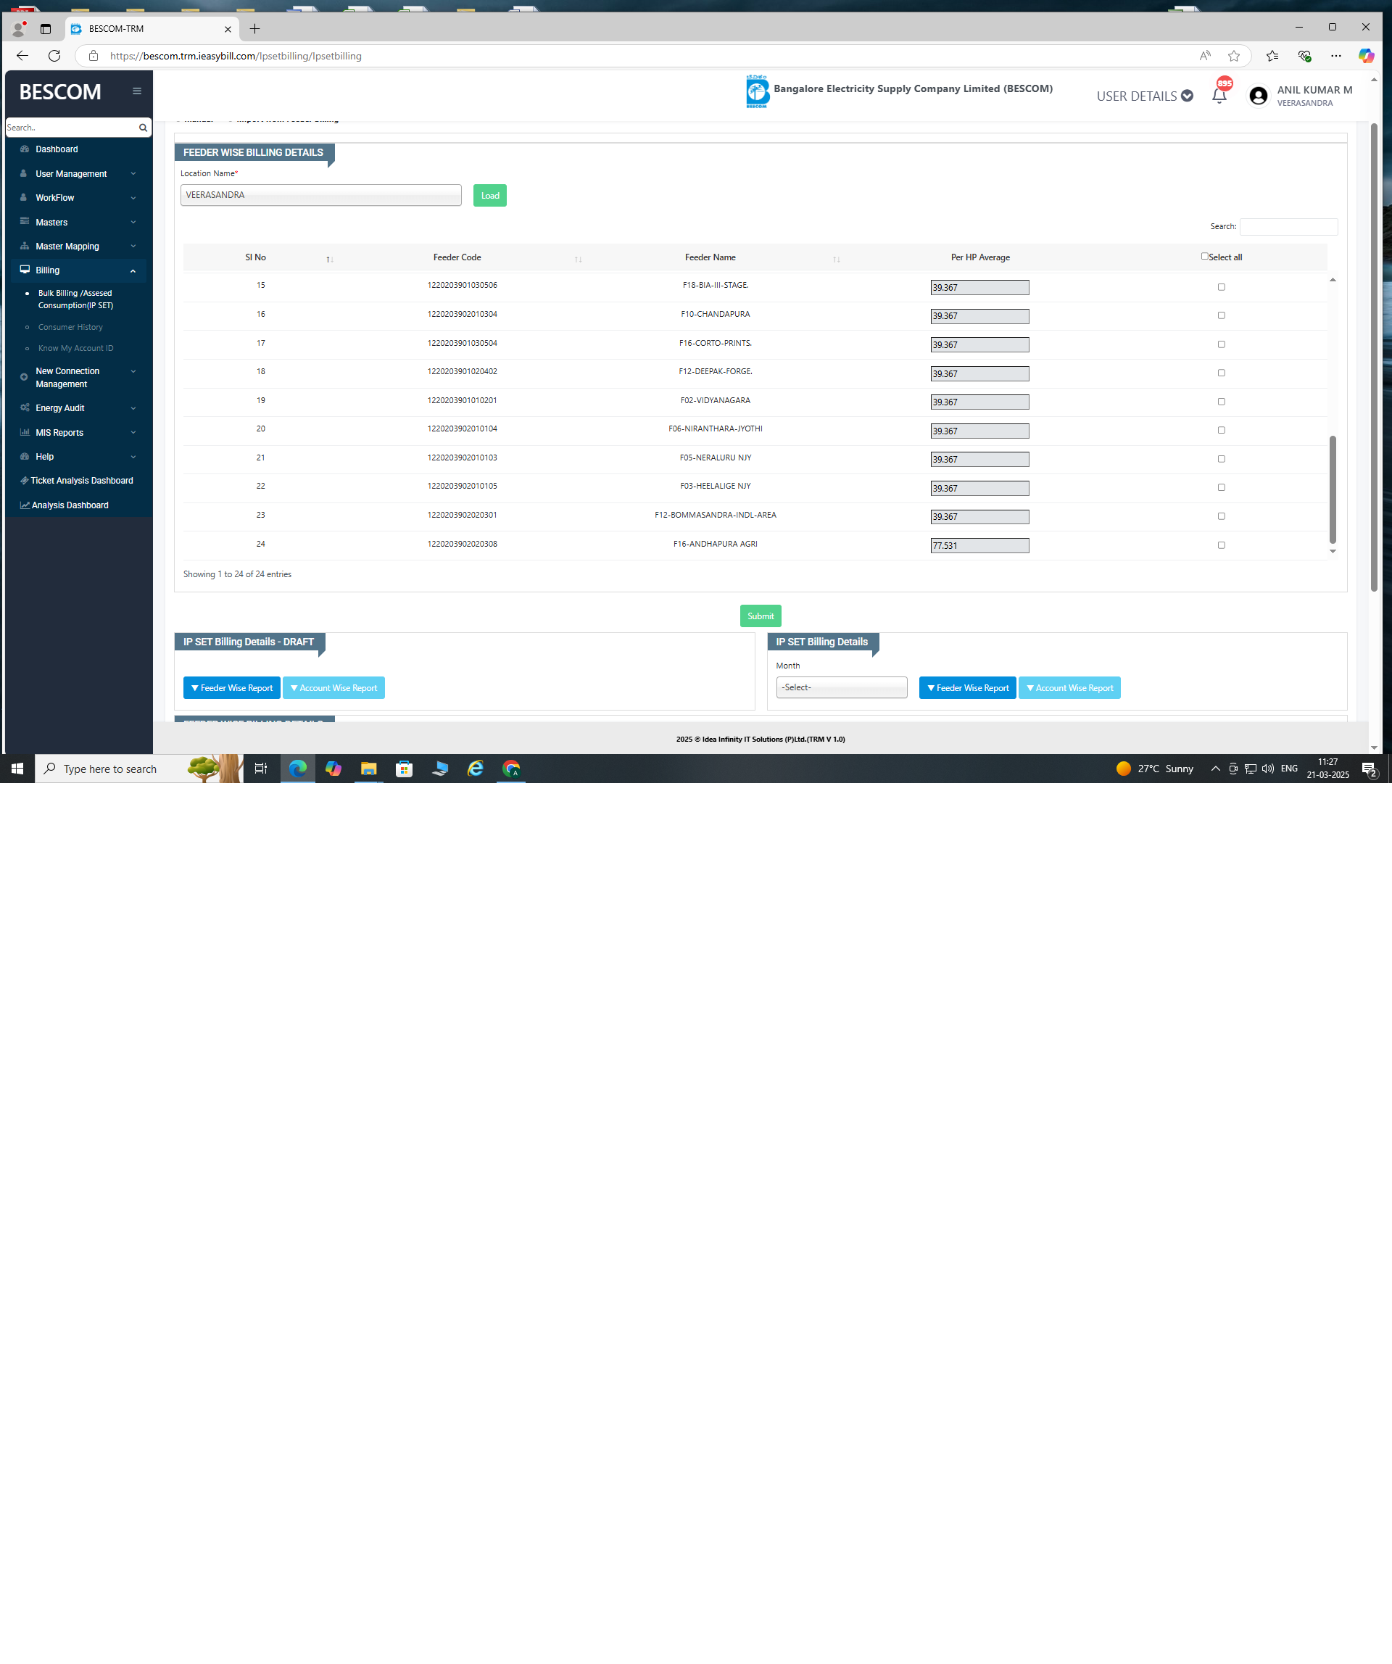Open new browser tab plus icon
This screenshot has width=1392, height=1664.
[254, 28]
